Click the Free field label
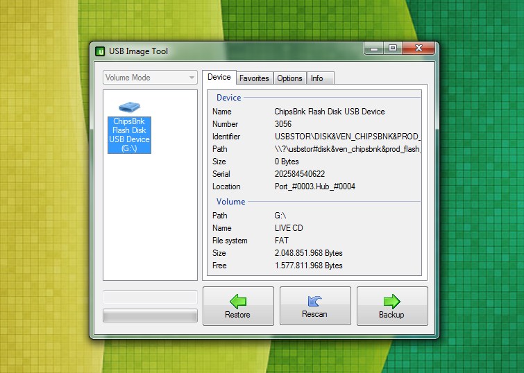The width and height of the screenshot is (524, 373). tap(219, 266)
